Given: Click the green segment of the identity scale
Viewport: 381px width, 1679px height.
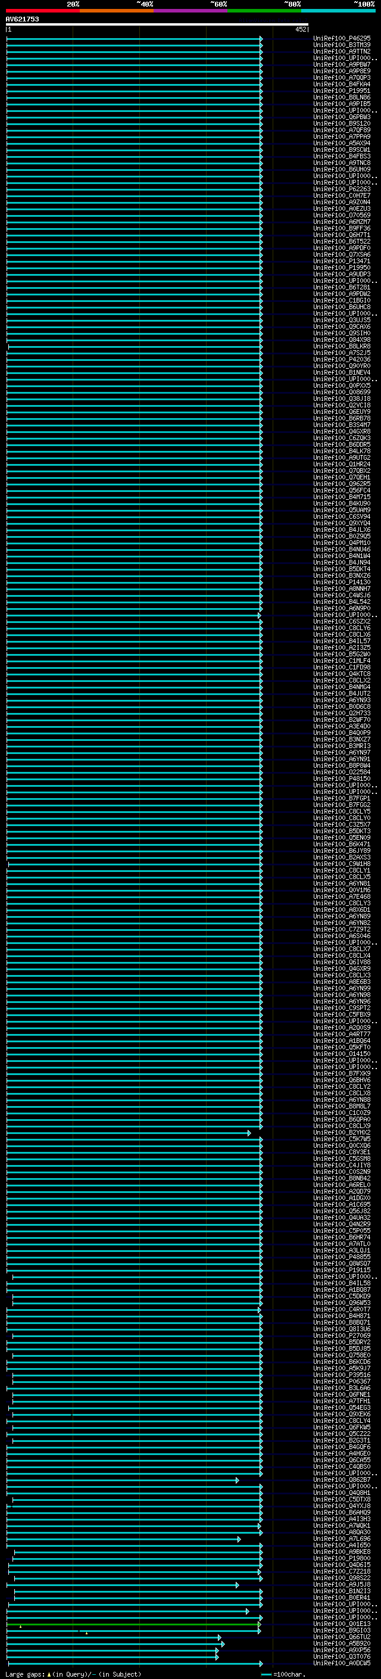Looking at the screenshot, I should point(264,11).
